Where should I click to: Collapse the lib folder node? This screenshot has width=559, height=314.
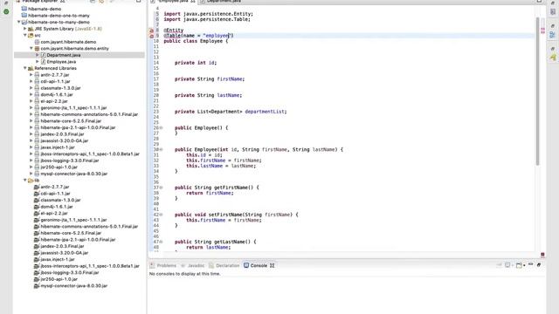25,181
